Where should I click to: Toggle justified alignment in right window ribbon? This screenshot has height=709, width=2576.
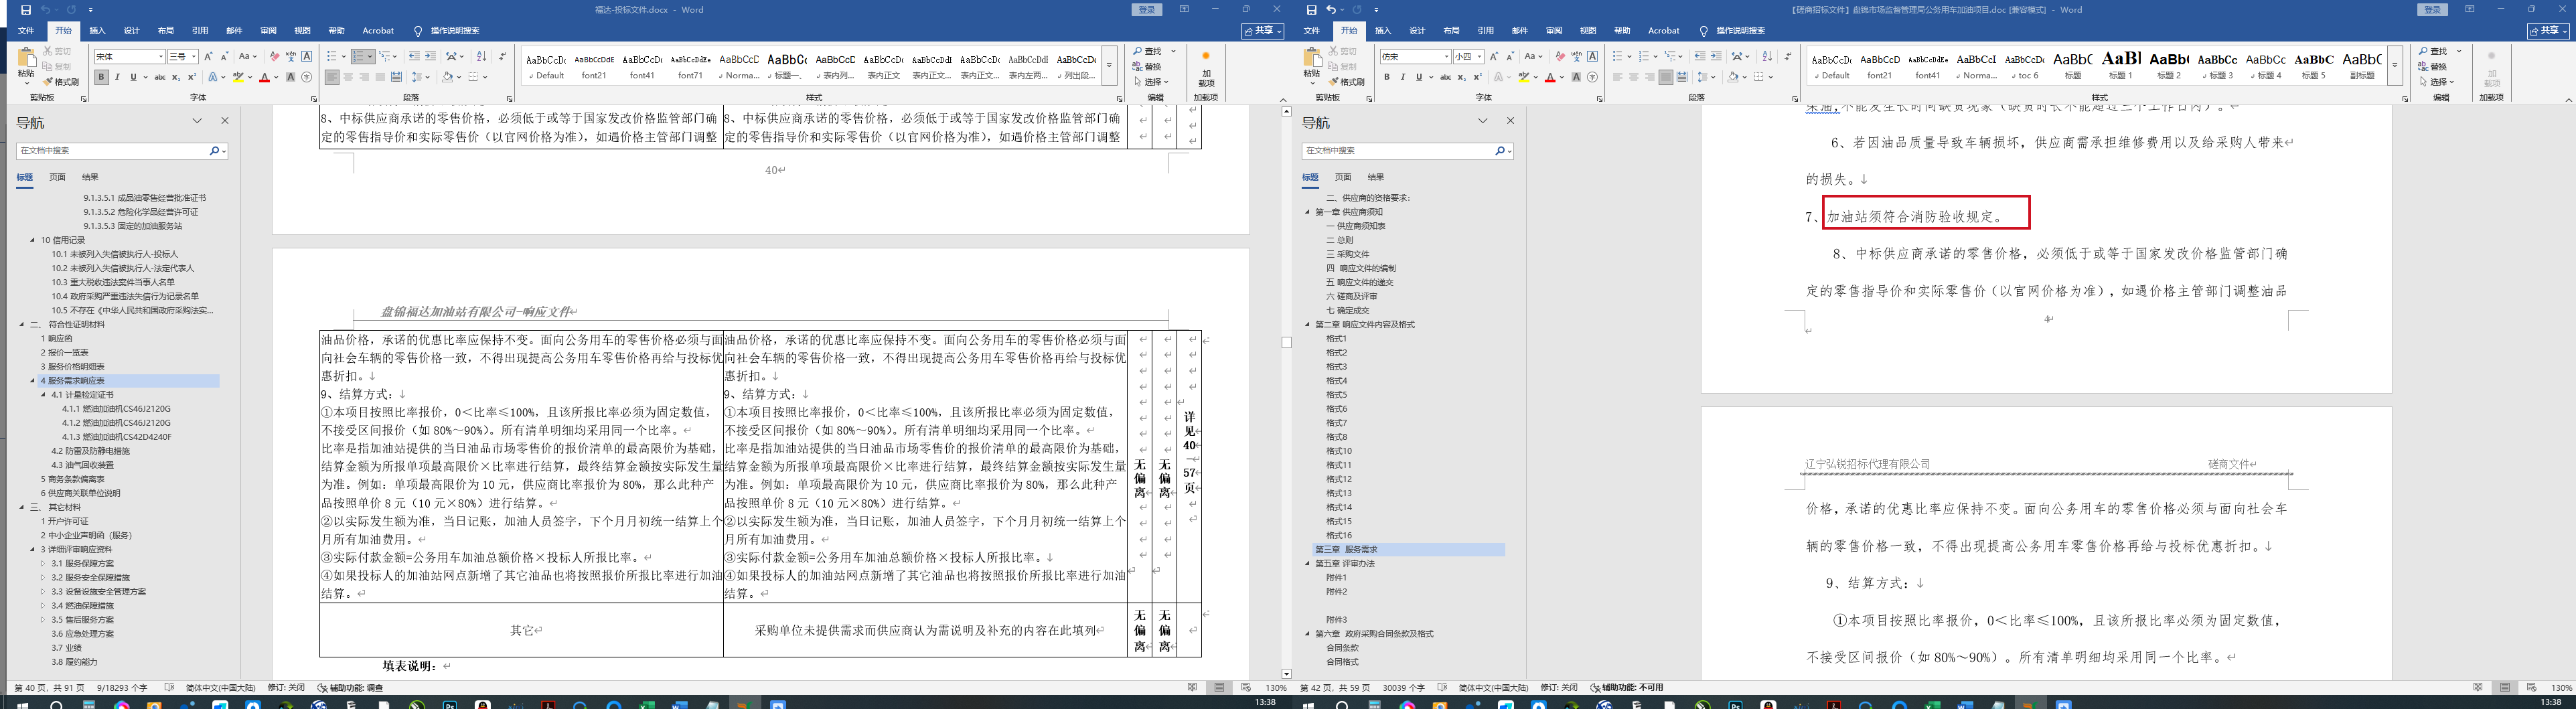tap(1665, 77)
